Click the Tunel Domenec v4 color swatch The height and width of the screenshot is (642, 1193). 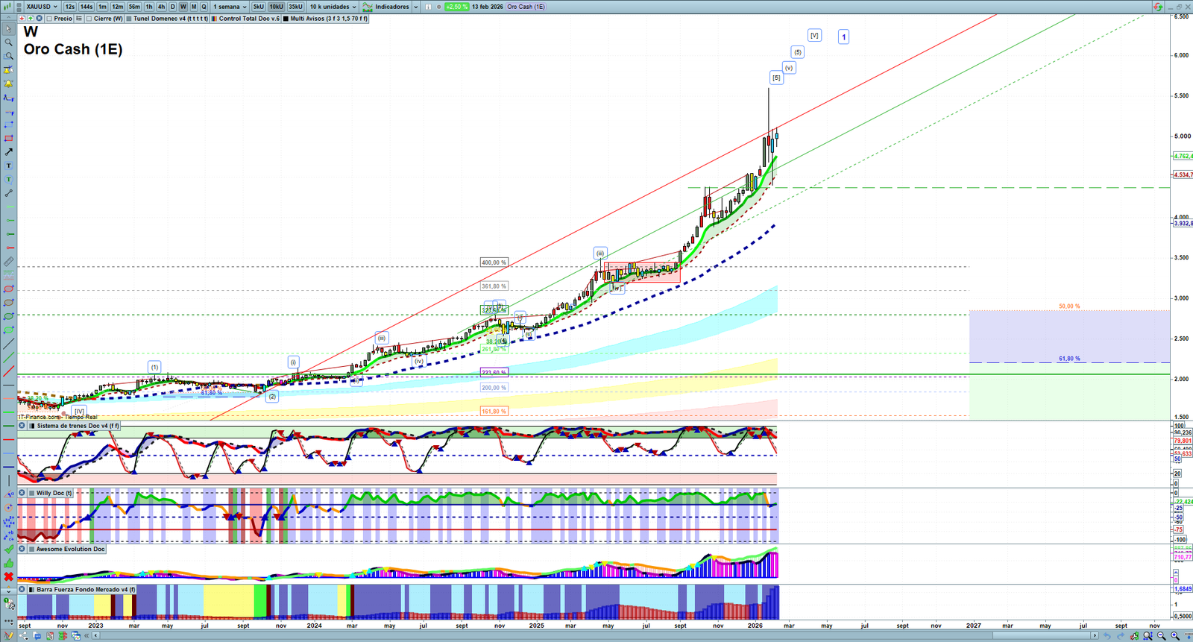pos(129,19)
